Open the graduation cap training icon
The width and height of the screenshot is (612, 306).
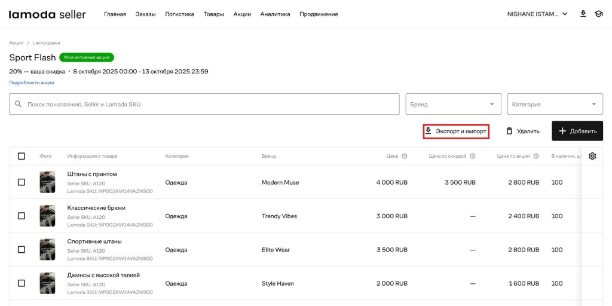[598, 14]
